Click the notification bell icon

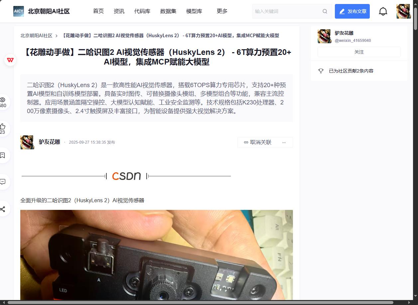pyautogui.click(x=383, y=11)
